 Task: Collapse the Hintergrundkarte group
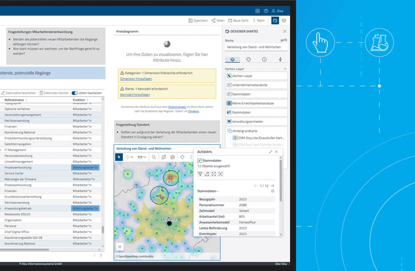[x=230, y=131]
